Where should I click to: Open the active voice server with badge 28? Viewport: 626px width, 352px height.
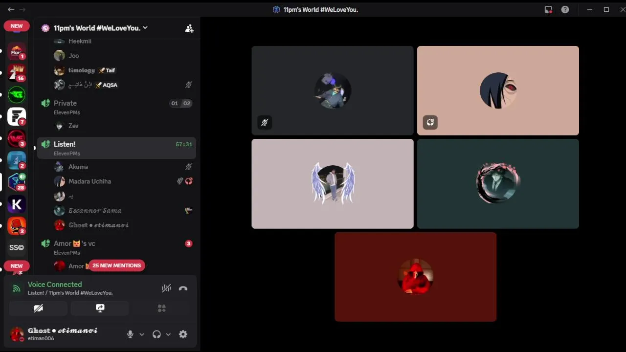pos(17,182)
